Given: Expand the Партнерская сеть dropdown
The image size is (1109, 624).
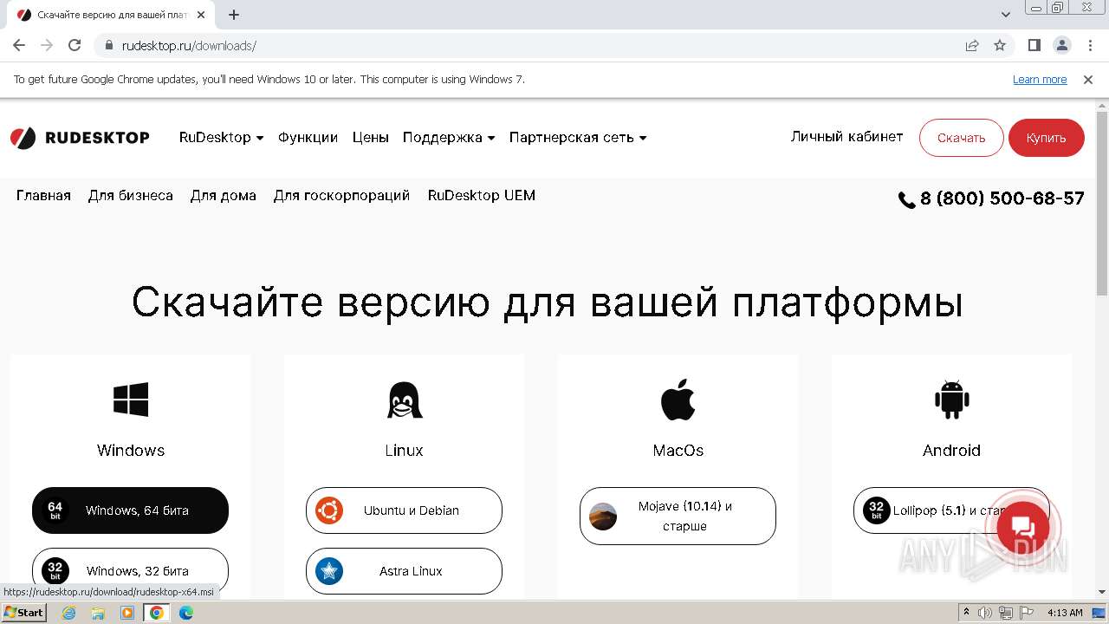Looking at the screenshot, I should (578, 138).
